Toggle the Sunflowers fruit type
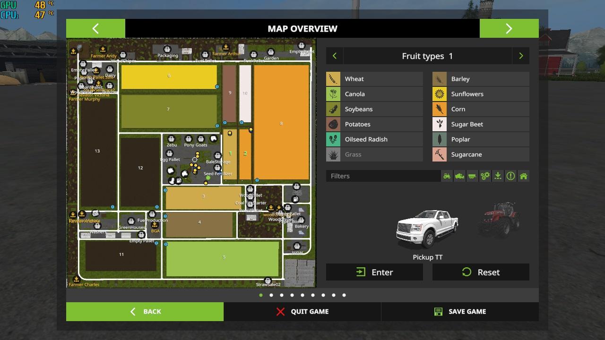Image resolution: width=605 pixels, height=340 pixels. tap(481, 94)
